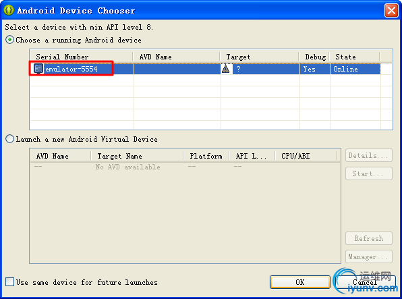Sort by Serial Number column header

(x=82, y=57)
